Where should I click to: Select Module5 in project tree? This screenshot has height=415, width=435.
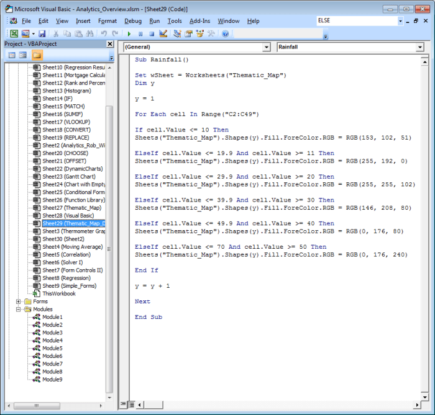[x=52, y=348]
